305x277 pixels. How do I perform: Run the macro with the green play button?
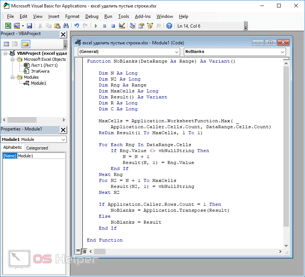pos(96,26)
